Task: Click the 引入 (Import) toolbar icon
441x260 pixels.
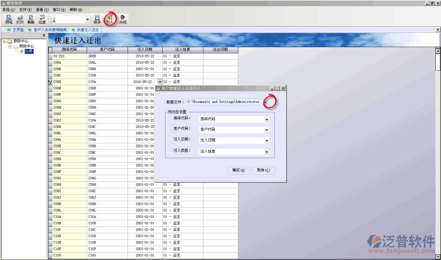Action: coord(109,19)
